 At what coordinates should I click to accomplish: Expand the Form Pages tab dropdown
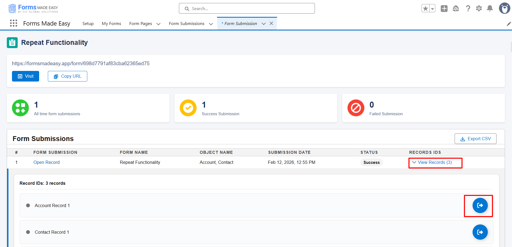159,24
